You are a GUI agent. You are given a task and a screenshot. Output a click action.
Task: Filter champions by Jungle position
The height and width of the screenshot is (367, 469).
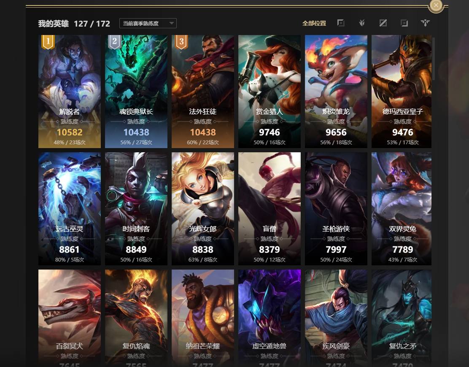pyautogui.click(x=362, y=23)
